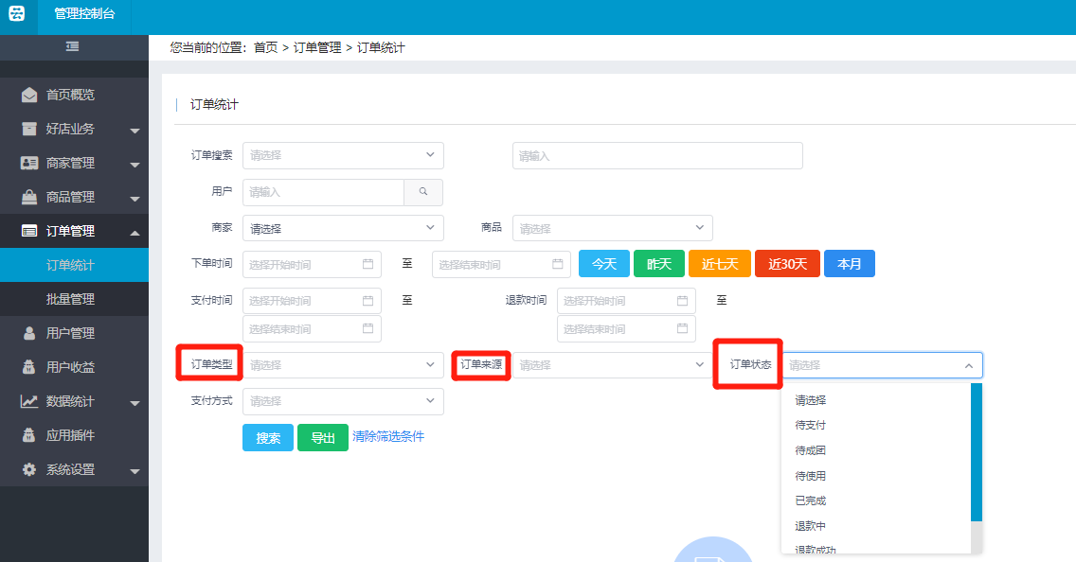The height and width of the screenshot is (562, 1076).
Task: Click the order status dropdown list scrollbar
Action: tap(977, 454)
